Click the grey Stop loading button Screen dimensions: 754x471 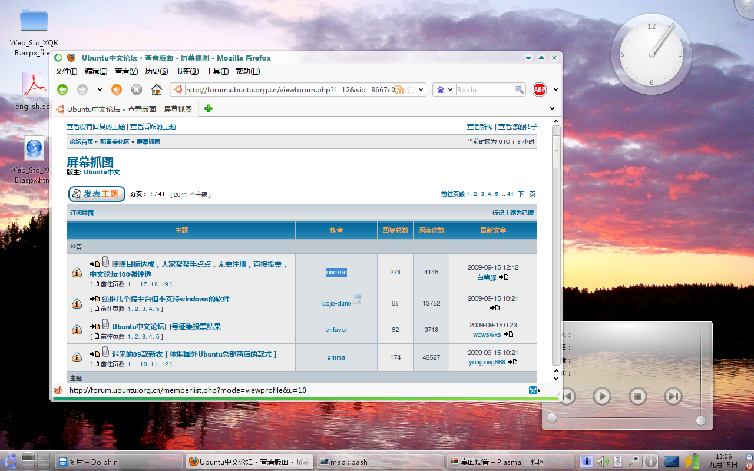[137, 89]
